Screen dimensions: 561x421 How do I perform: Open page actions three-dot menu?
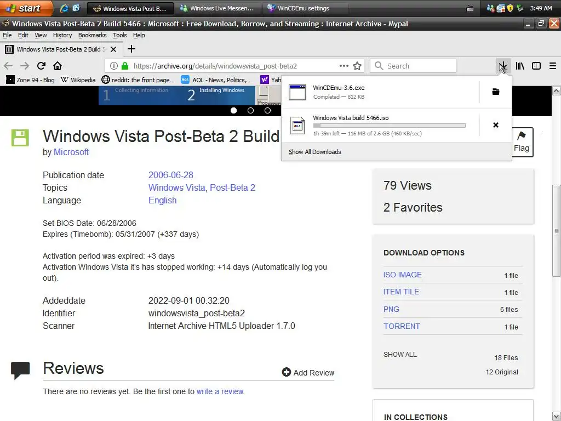tap(344, 66)
